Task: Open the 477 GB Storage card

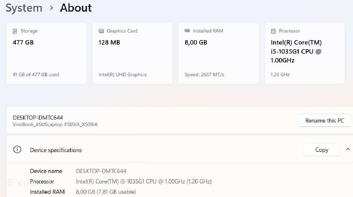Action: coord(46,53)
